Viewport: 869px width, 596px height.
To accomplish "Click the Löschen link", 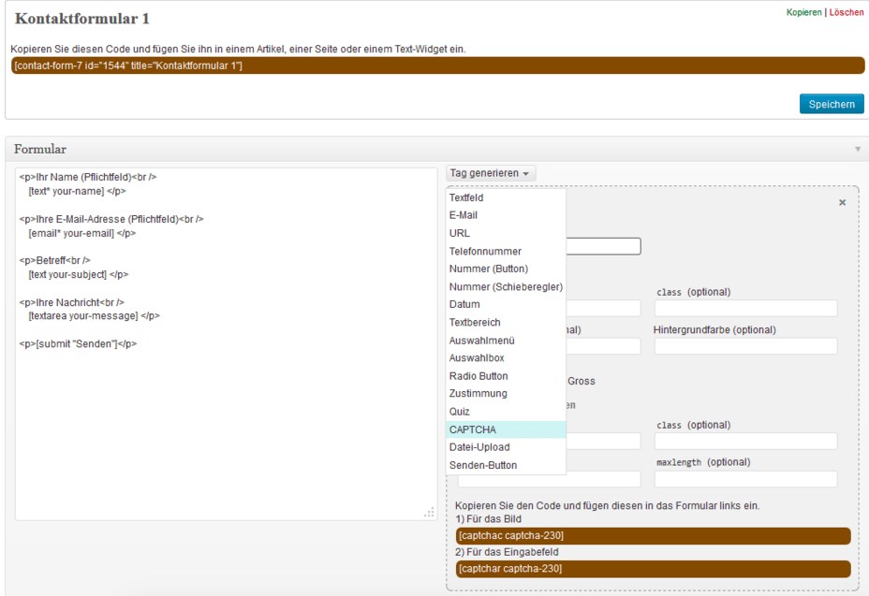I will tap(847, 12).
